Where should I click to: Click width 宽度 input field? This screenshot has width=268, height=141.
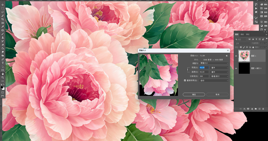tap(204, 68)
